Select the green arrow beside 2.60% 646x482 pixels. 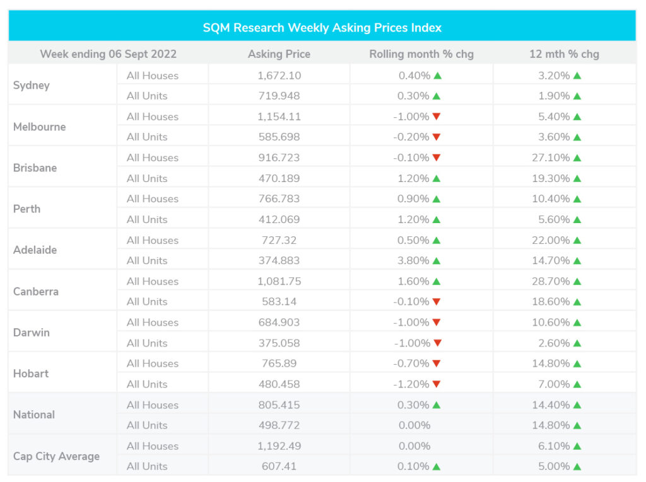pos(577,343)
